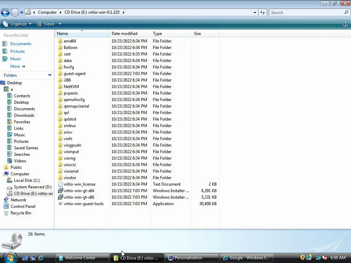Click the Views button
The height and width of the screenshot is (263, 351).
[x=46, y=24]
